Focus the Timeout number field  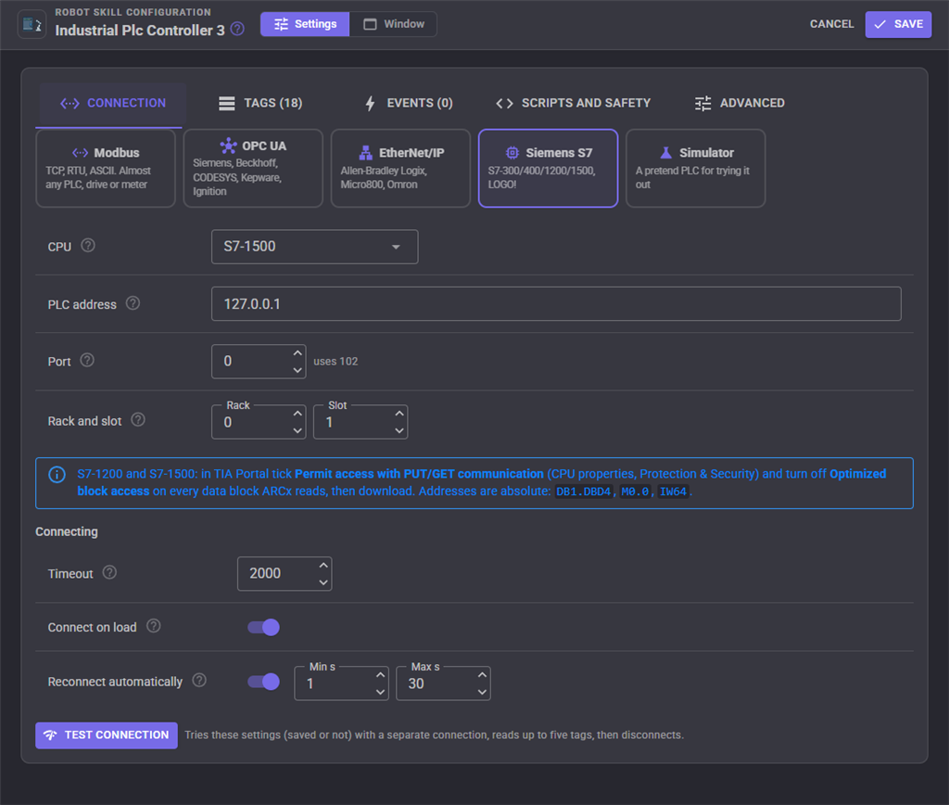point(285,574)
